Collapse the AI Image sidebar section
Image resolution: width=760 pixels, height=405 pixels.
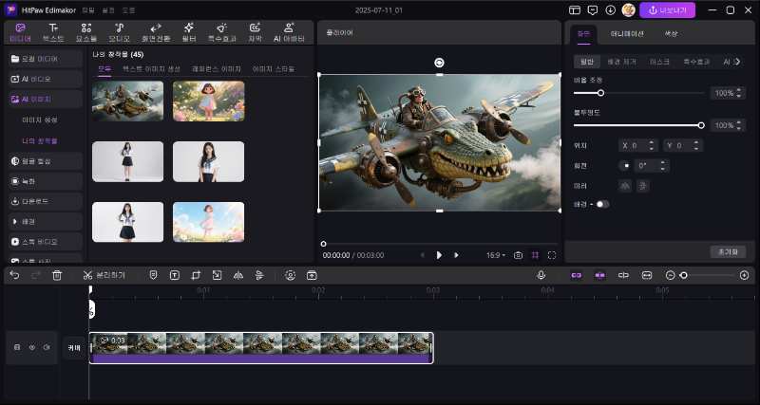pos(46,100)
